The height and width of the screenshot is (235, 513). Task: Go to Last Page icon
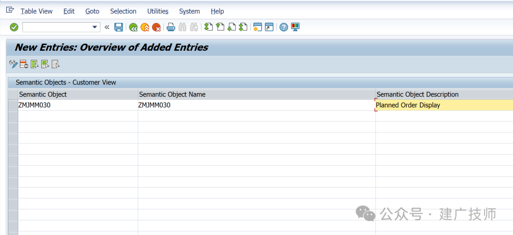(243, 27)
